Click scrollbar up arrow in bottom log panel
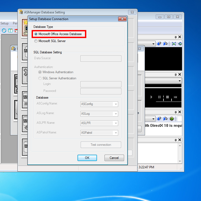Viewport: 201px width, 201px height. pyautogui.click(x=180, y=146)
